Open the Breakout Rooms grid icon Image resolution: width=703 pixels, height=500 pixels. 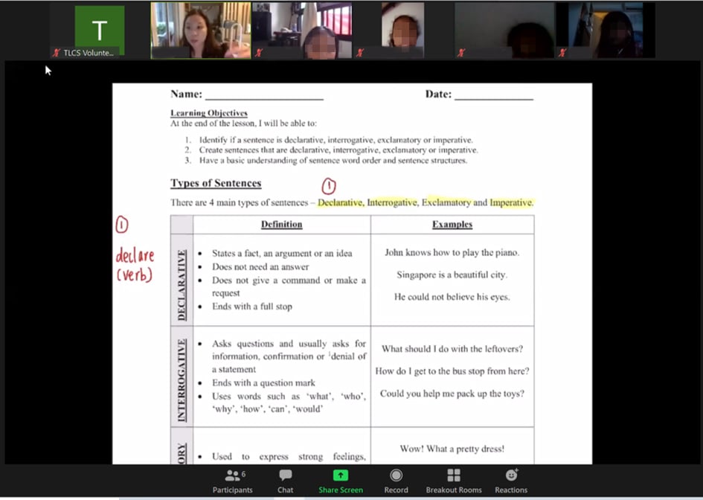pos(453,476)
